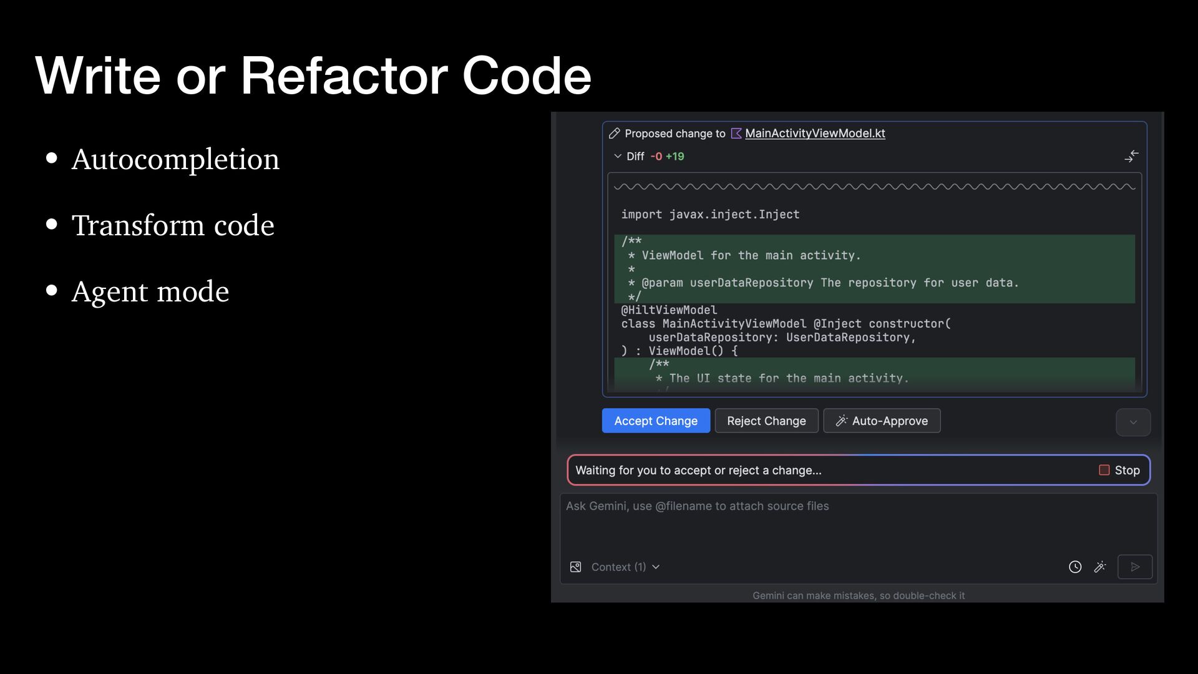Click the Agent mode bullet text
The width and height of the screenshot is (1198, 674).
coord(150,291)
